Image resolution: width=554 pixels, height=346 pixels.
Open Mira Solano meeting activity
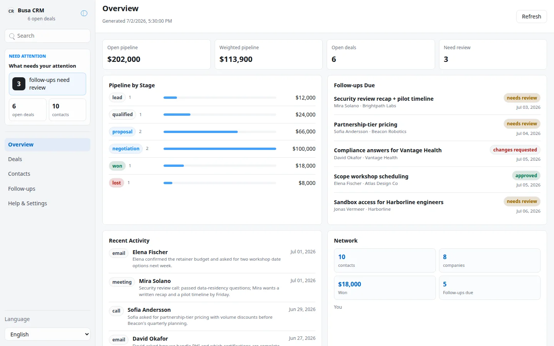point(212,288)
